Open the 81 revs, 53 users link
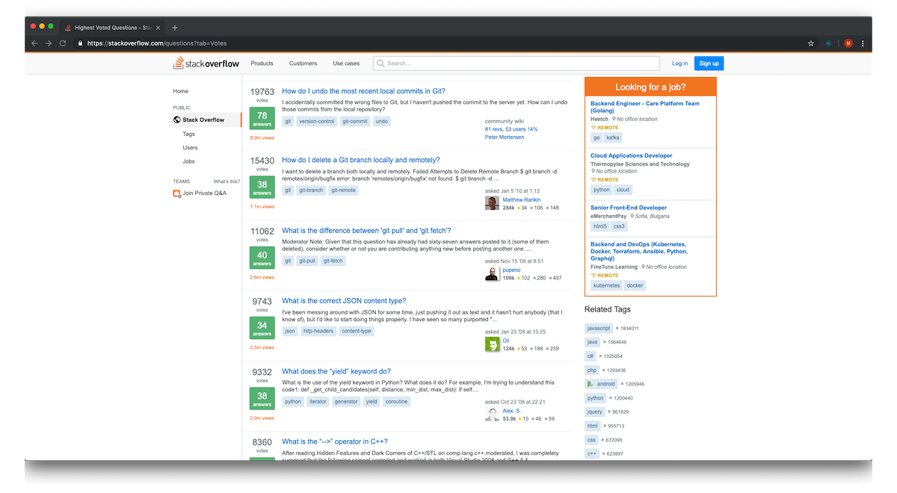Image resolution: width=897 pixels, height=493 pixels. click(x=511, y=129)
